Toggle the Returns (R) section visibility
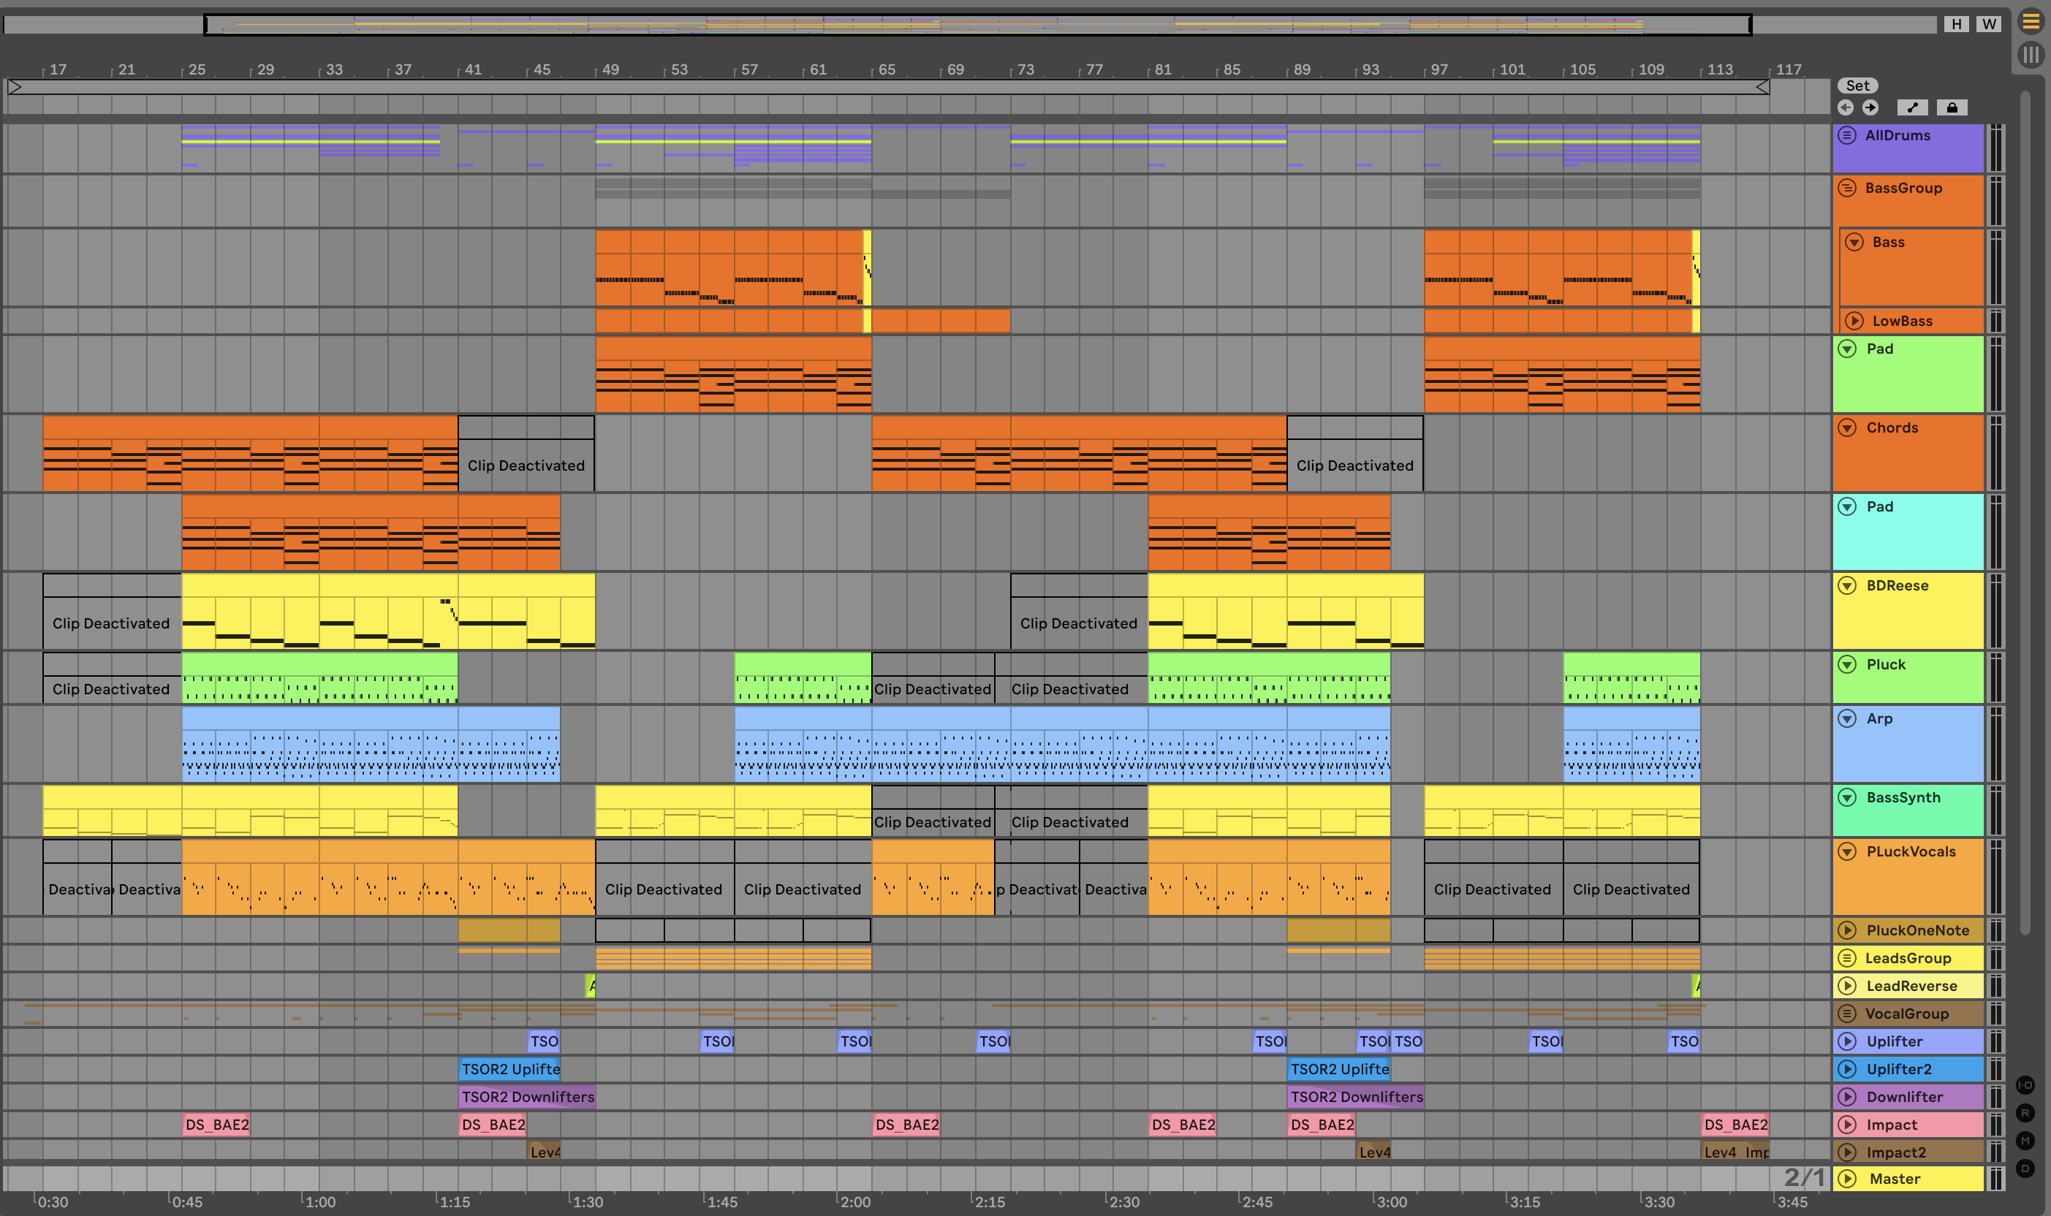The height and width of the screenshot is (1216, 2051). coord(2025,1113)
